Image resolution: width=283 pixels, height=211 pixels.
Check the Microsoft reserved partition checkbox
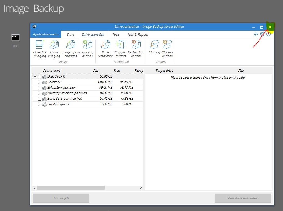(x=40, y=93)
